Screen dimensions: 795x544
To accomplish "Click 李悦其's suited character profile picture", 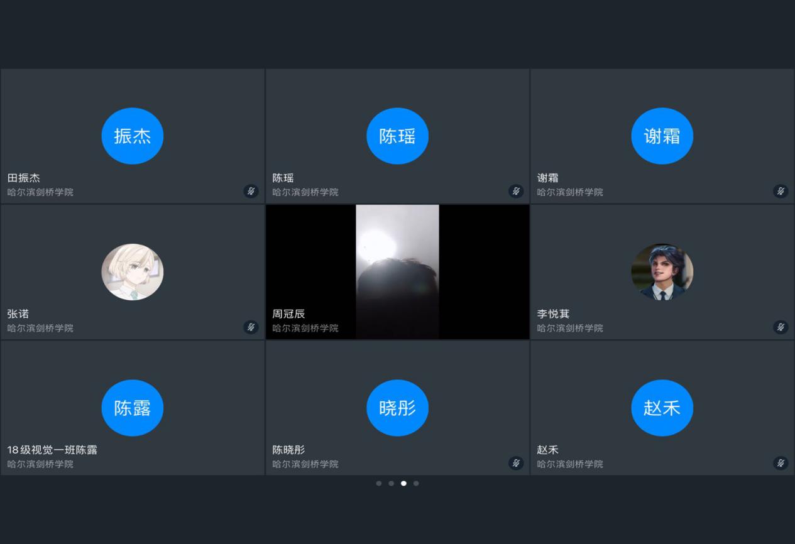I will [662, 272].
